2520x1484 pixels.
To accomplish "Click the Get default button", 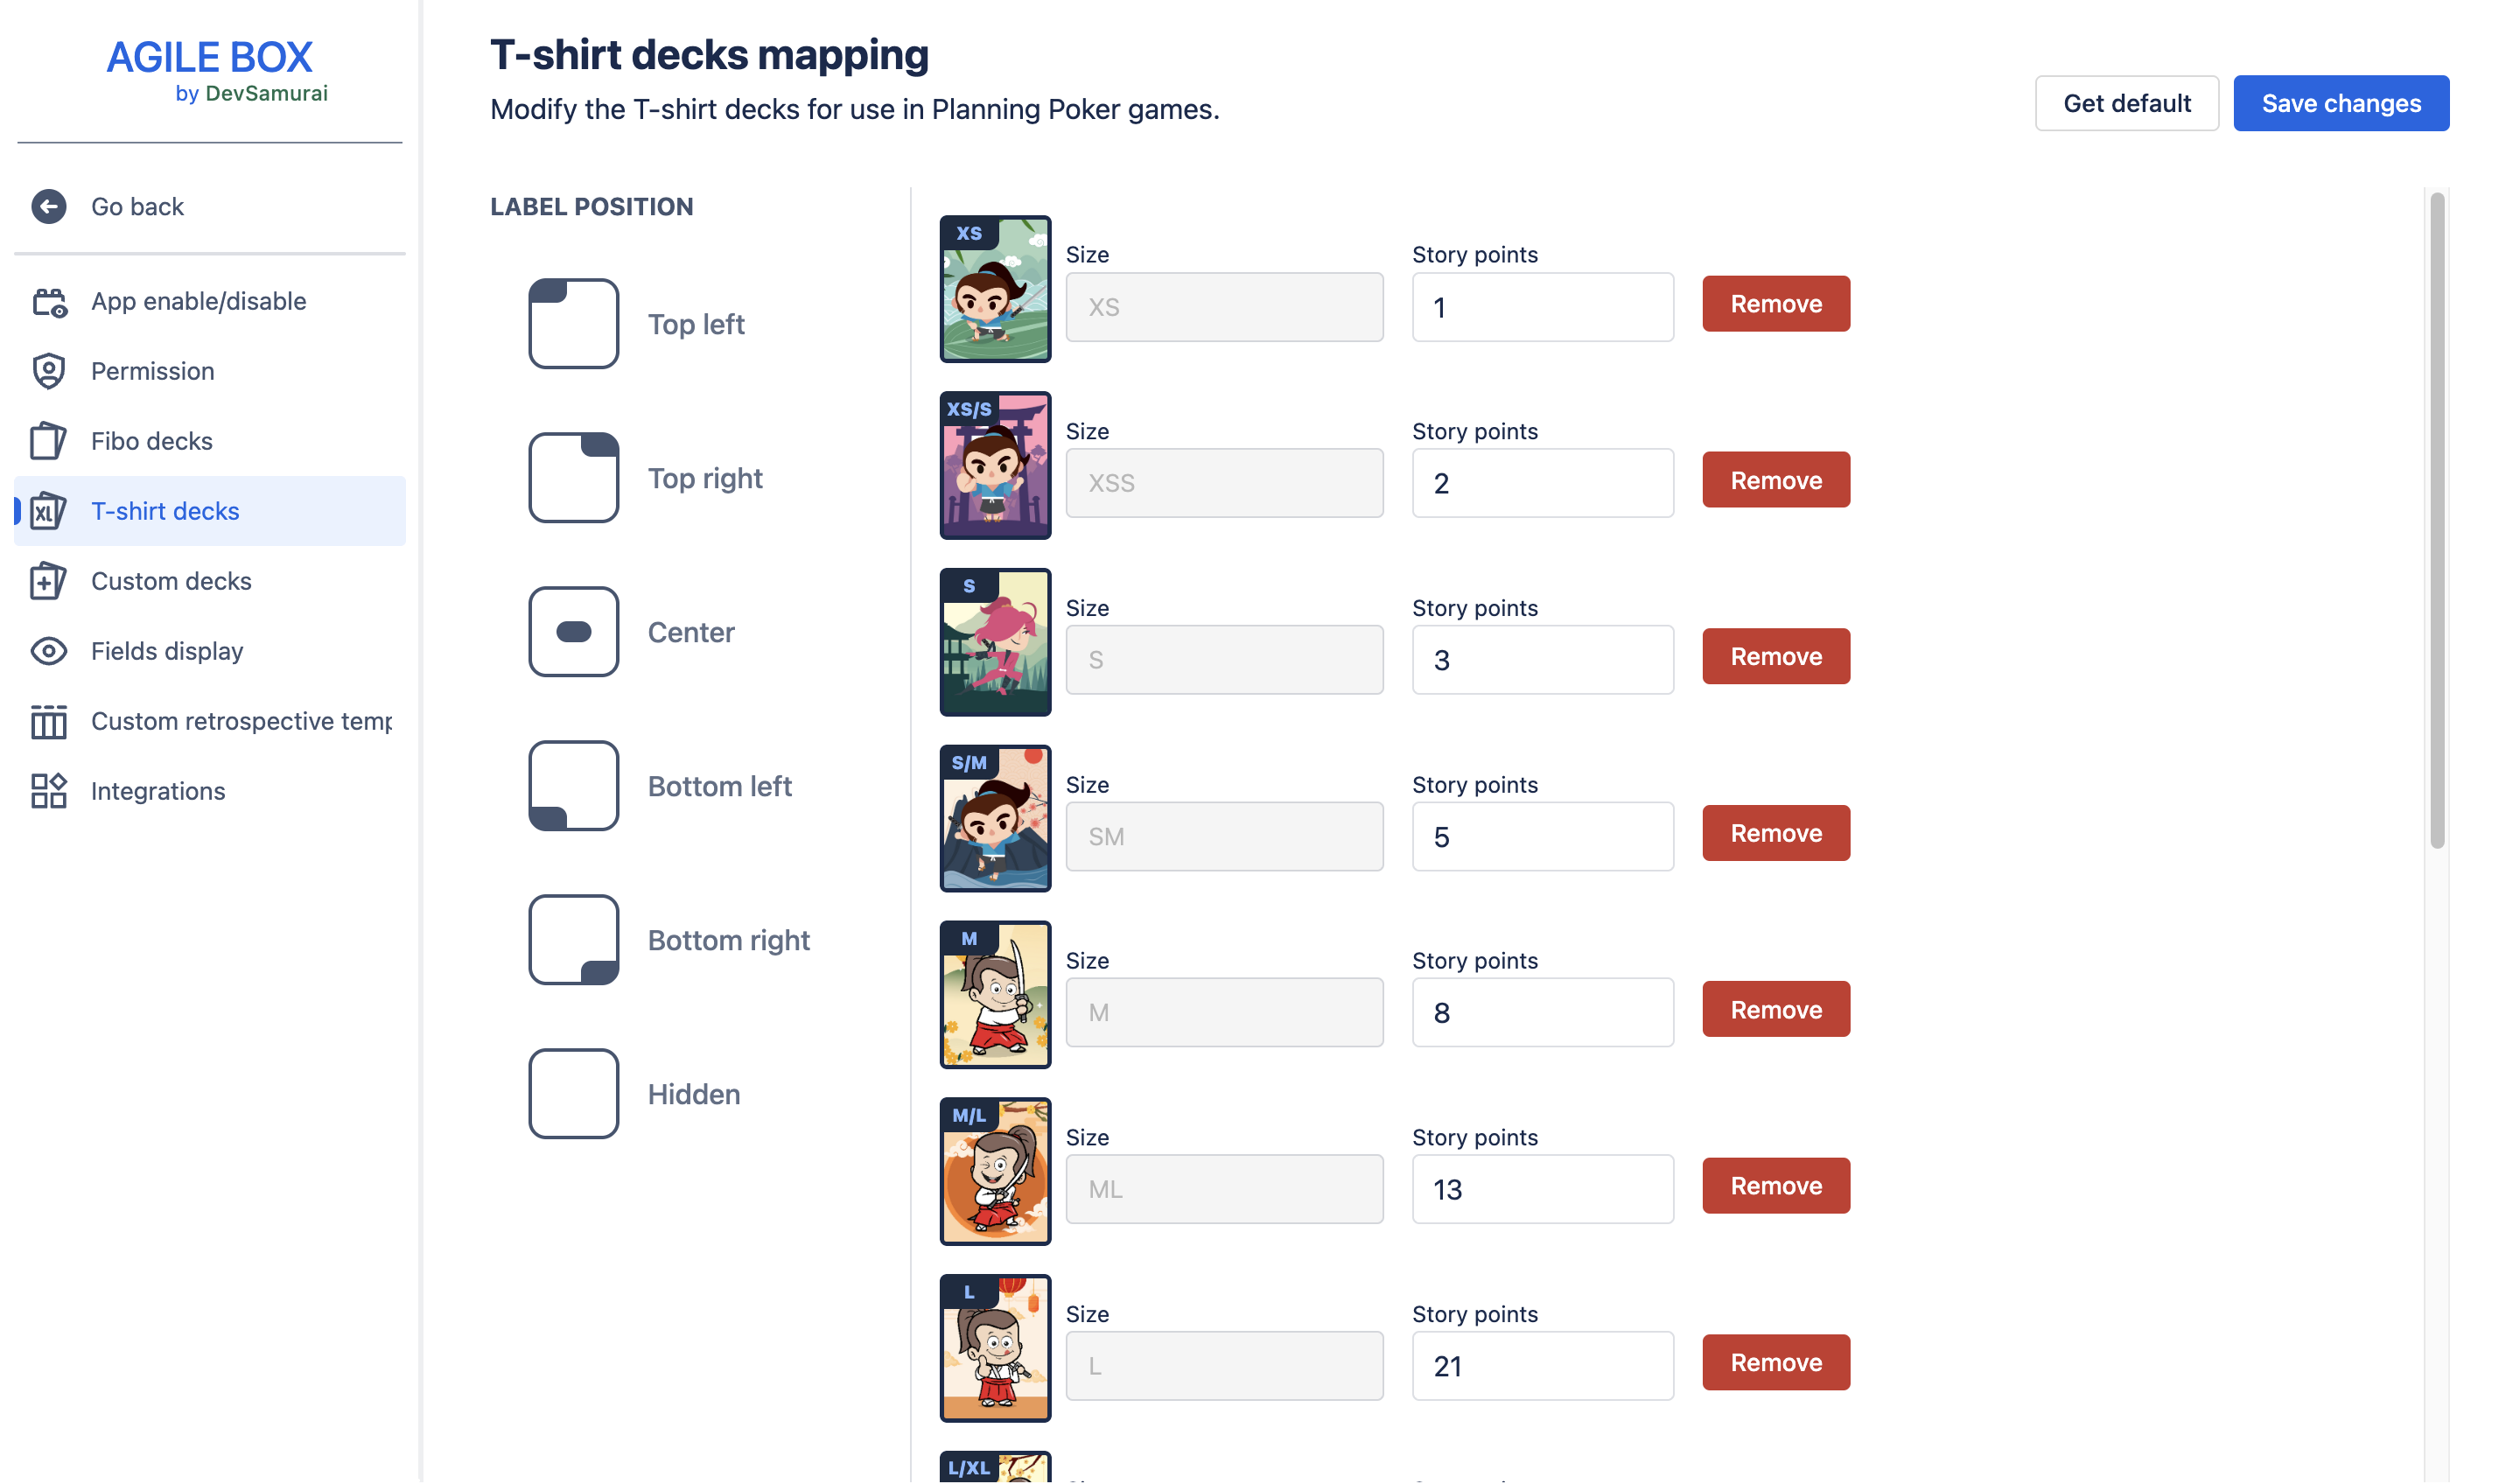I will [2127, 104].
